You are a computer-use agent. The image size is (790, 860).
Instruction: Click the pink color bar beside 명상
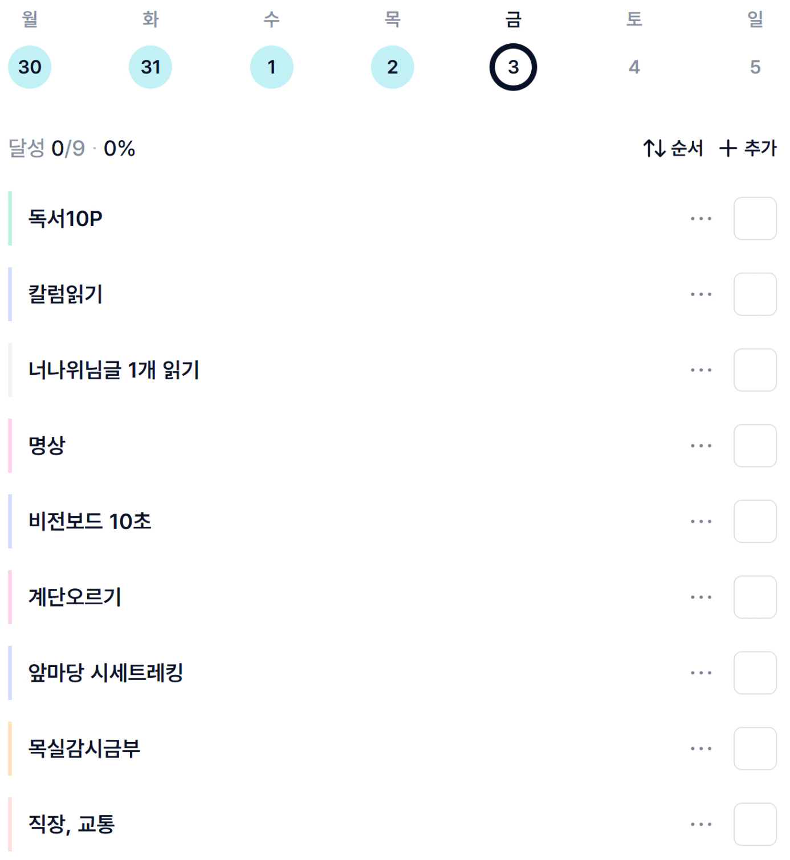pyautogui.click(x=10, y=446)
